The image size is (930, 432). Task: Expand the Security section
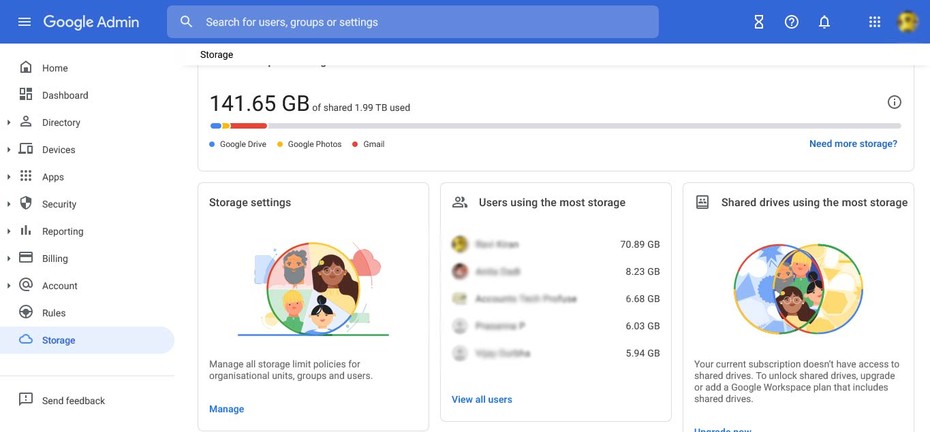[9, 204]
